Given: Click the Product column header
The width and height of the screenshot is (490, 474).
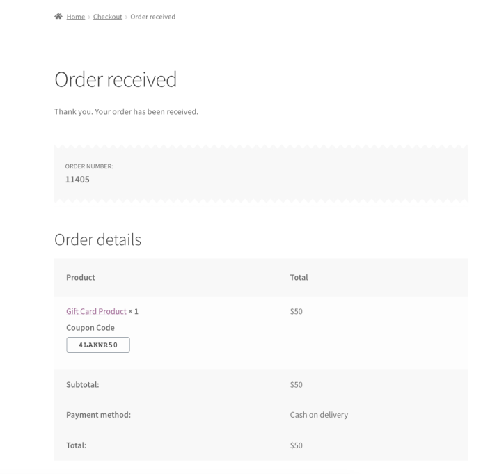Looking at the screenshot, I should coord(80,277).
